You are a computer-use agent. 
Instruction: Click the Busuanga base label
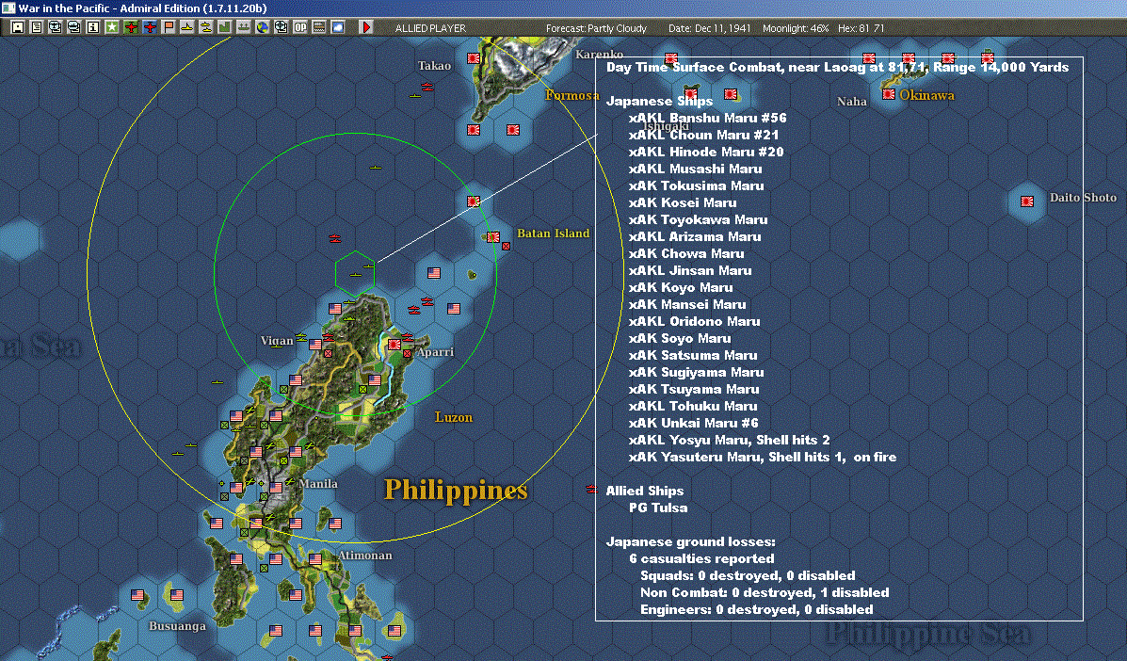177,626
